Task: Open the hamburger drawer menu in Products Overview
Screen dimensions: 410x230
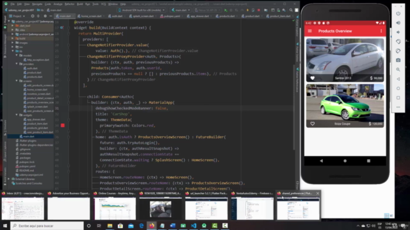Action: (310, 31)
